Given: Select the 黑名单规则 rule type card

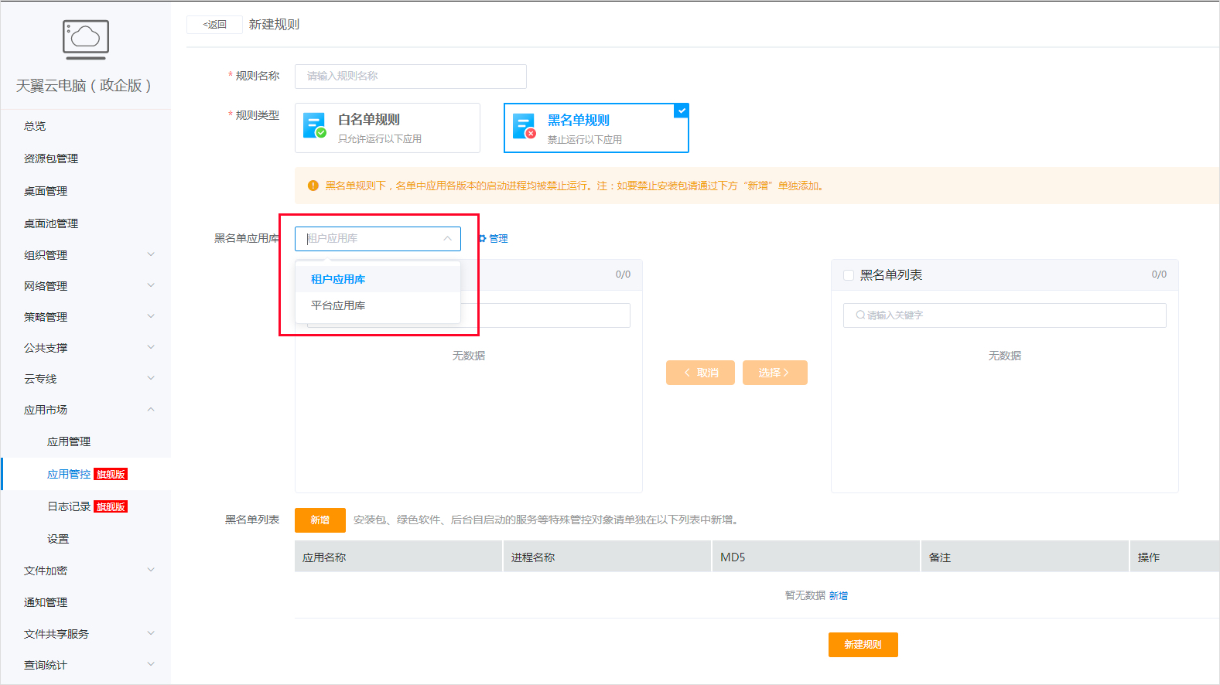Looking at the screenshot, I should [x=596, y=128].
